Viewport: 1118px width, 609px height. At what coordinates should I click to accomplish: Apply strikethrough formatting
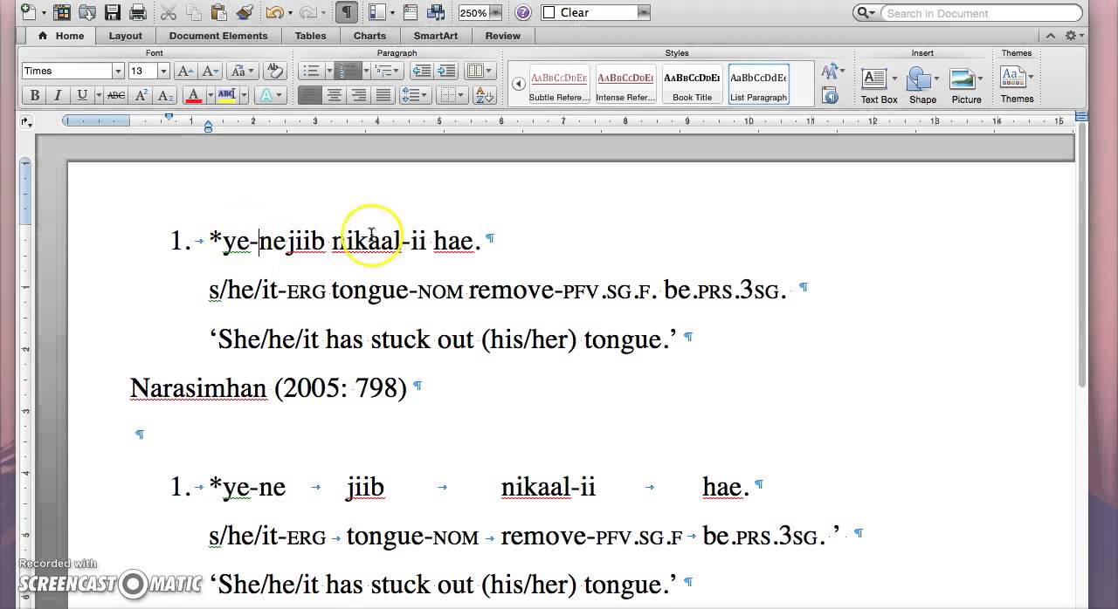coord(115,95)
